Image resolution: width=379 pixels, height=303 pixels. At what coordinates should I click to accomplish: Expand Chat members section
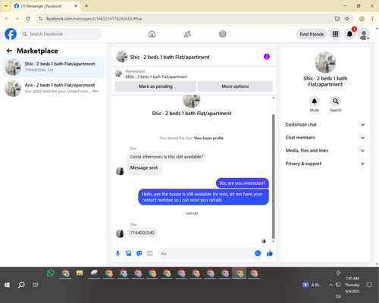325,138
